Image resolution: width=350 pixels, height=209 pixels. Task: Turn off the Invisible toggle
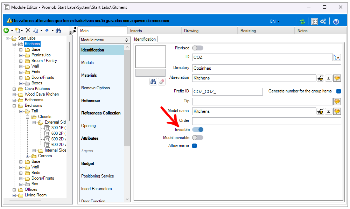[198, 130]
